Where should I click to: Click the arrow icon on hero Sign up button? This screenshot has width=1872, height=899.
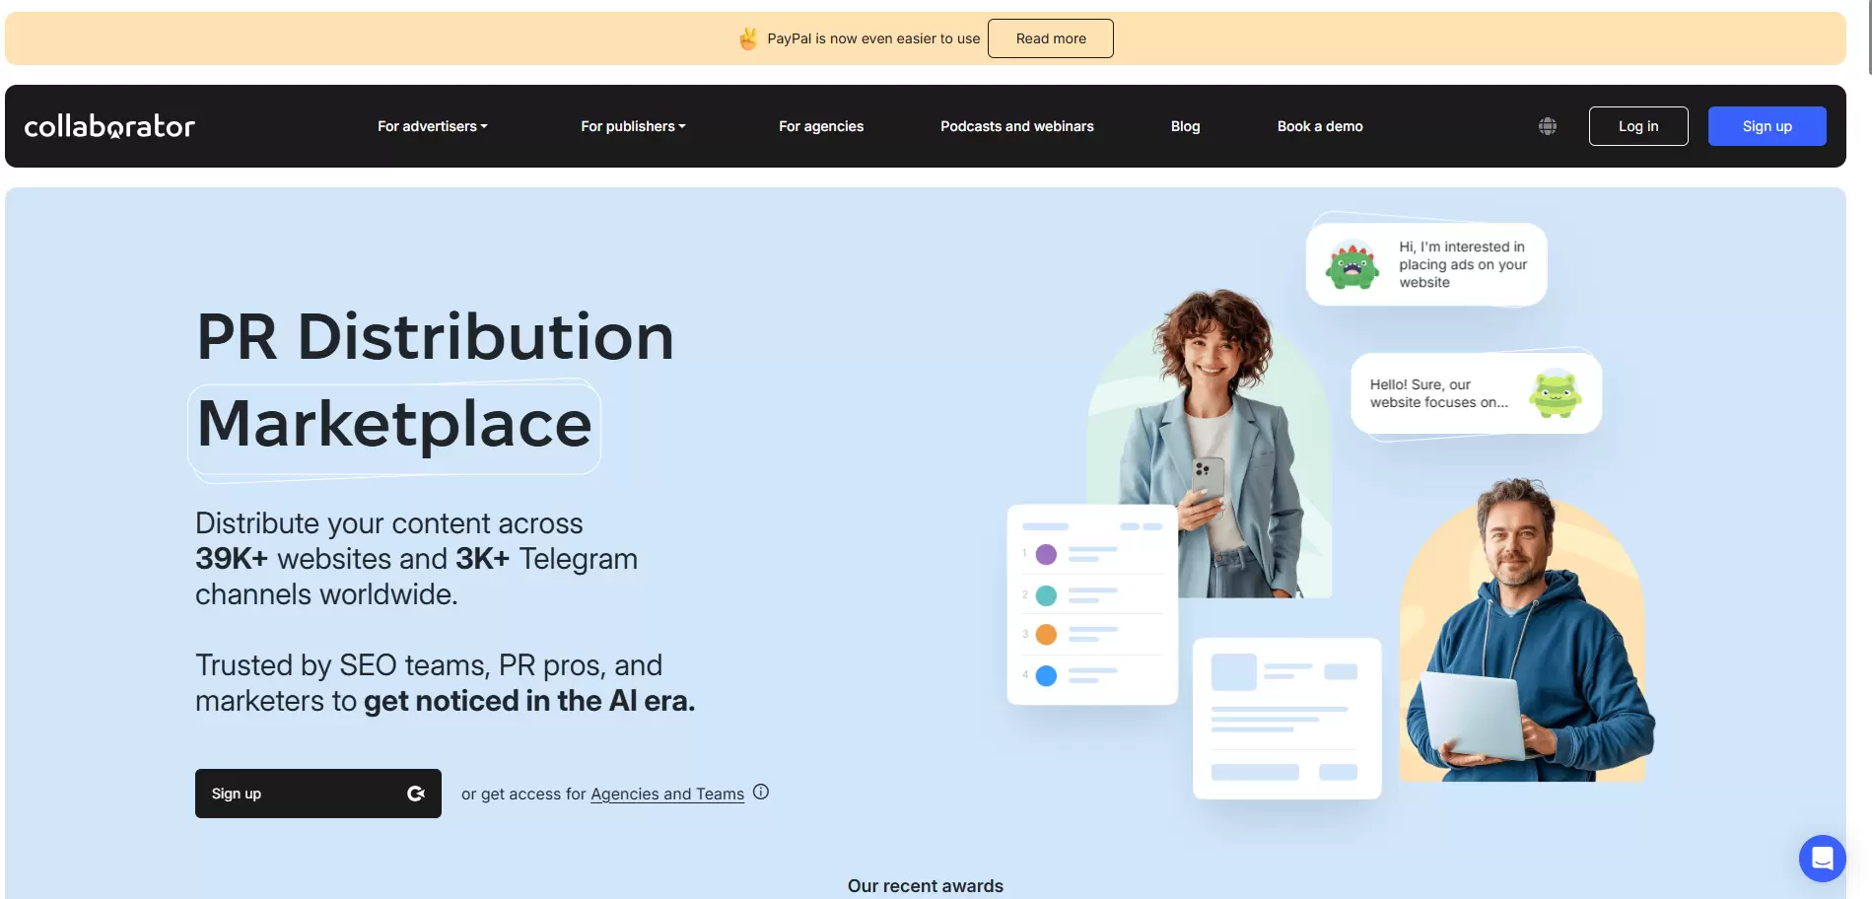click(416, 794)
